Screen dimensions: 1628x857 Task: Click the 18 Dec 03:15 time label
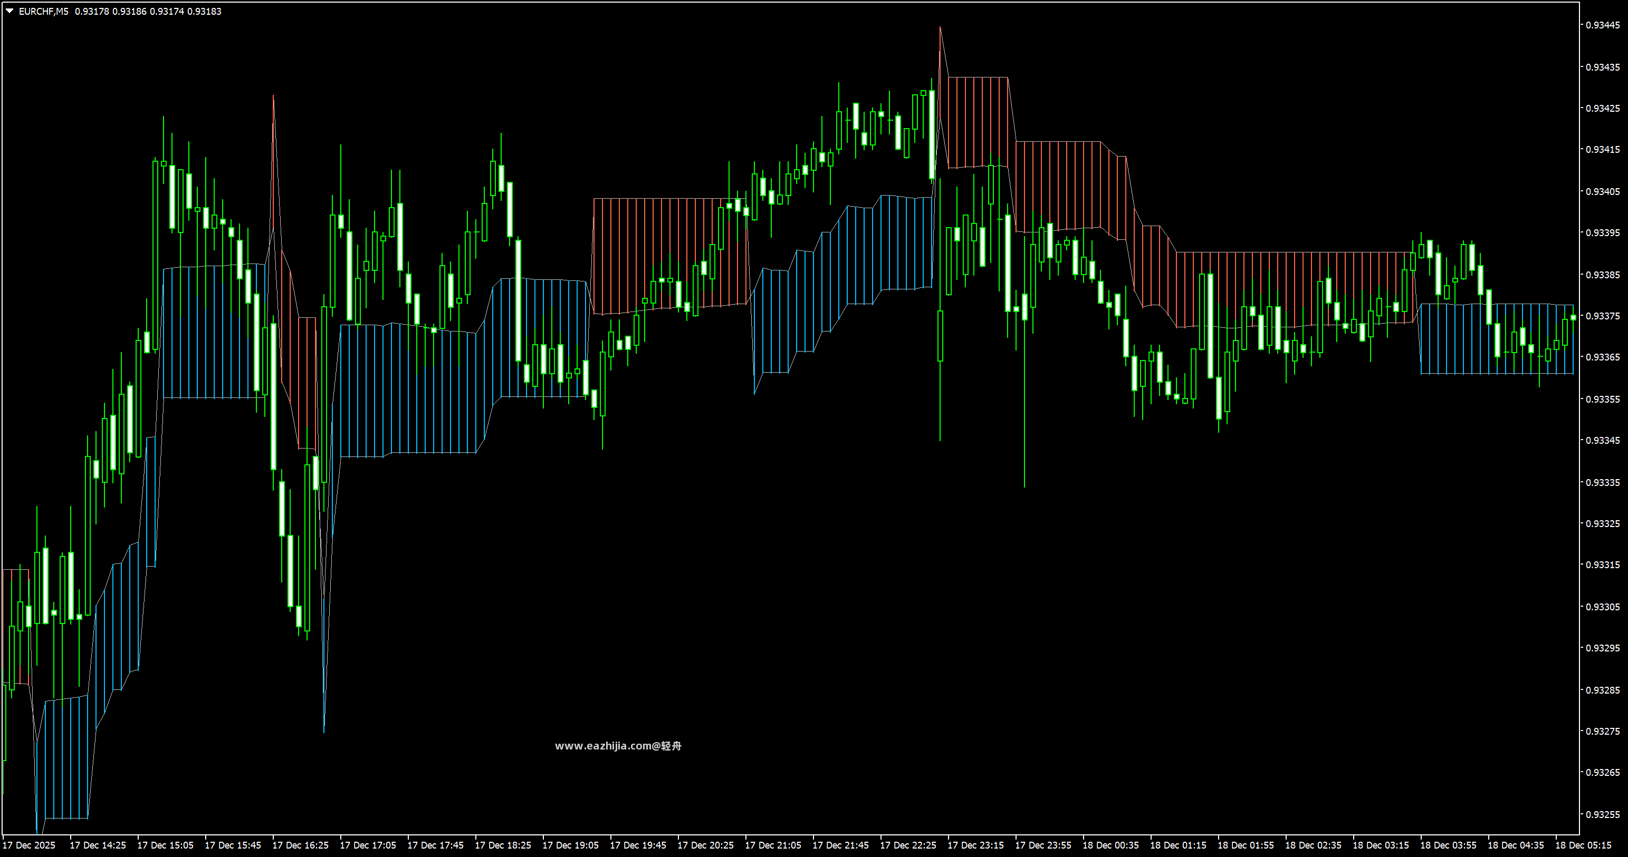[x=1382, y=845]
